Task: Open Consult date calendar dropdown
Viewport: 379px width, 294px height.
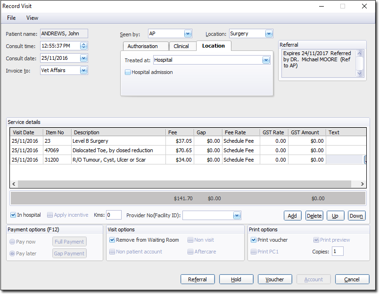Action: pyautogui.click(x=83, y=58)
